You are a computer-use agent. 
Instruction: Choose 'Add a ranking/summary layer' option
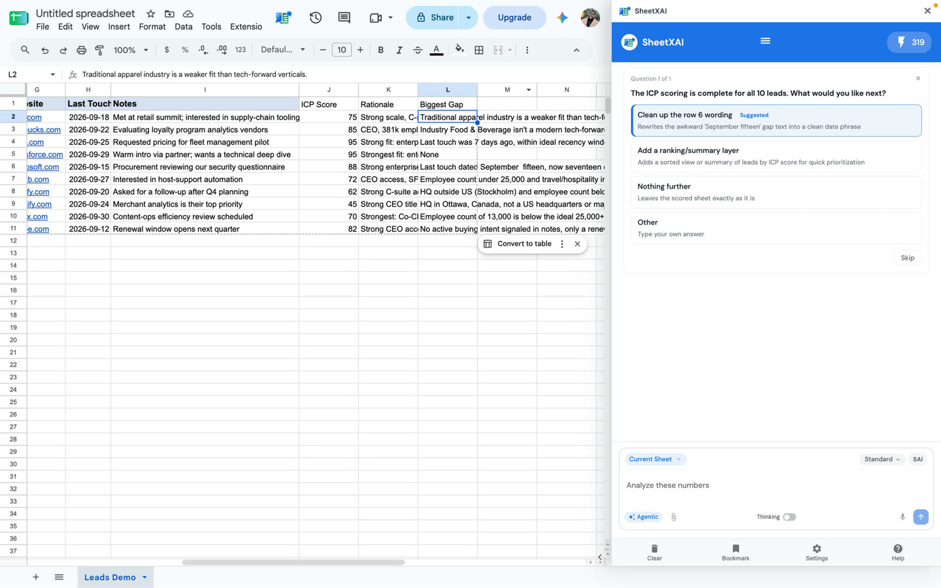pyautogui.click(x=776, y=156)
